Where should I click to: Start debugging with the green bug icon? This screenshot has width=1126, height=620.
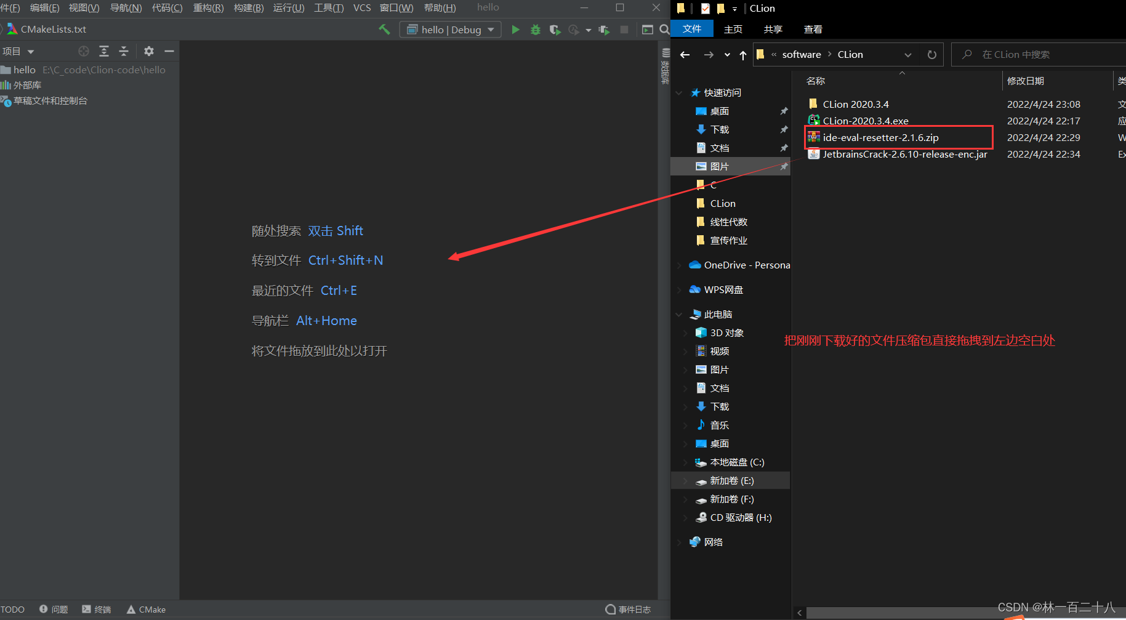[536, 30]
